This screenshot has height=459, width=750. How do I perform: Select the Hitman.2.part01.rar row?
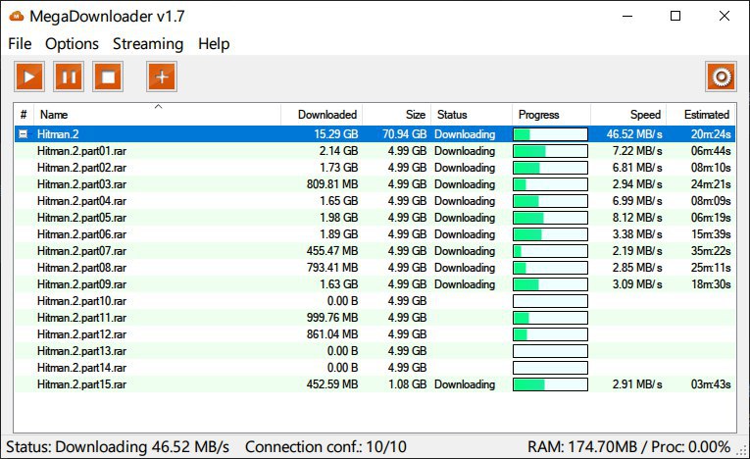pos(82,151)
